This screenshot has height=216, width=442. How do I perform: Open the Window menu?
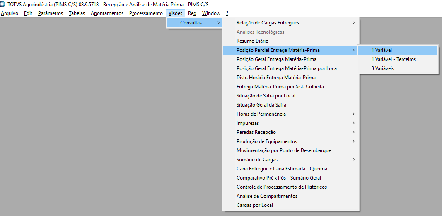211,13
